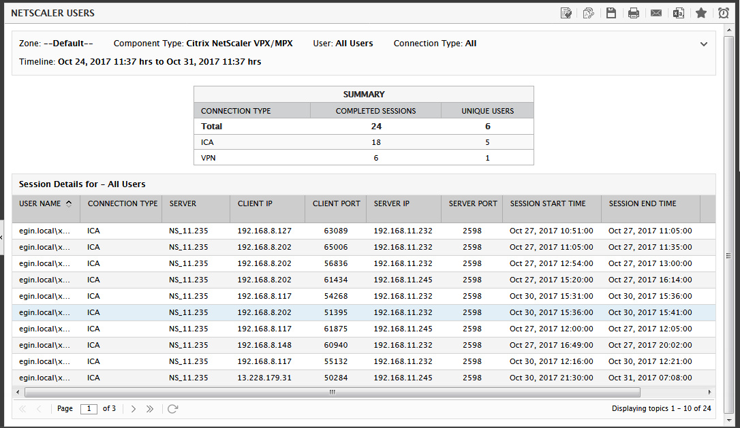This screenshot has width=740, height=428.
Task: Export report to Excel/CSV icon
Action: [x=679, y=13]
